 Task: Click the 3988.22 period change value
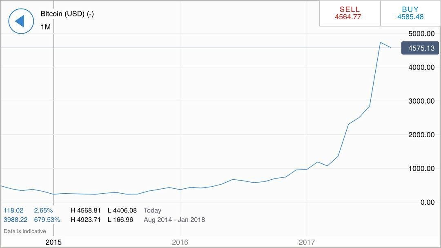(16, 220)
